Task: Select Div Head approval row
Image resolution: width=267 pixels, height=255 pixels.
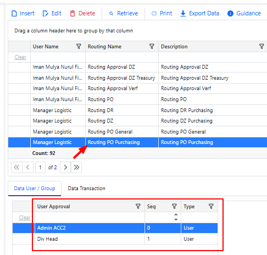Action: 115,239
